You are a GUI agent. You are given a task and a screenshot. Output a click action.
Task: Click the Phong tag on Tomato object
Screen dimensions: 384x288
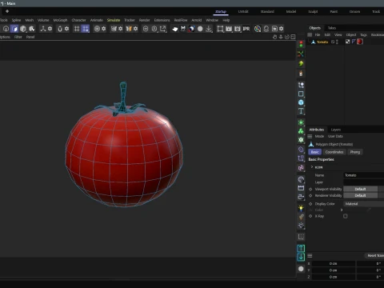[x=354, y=42]
